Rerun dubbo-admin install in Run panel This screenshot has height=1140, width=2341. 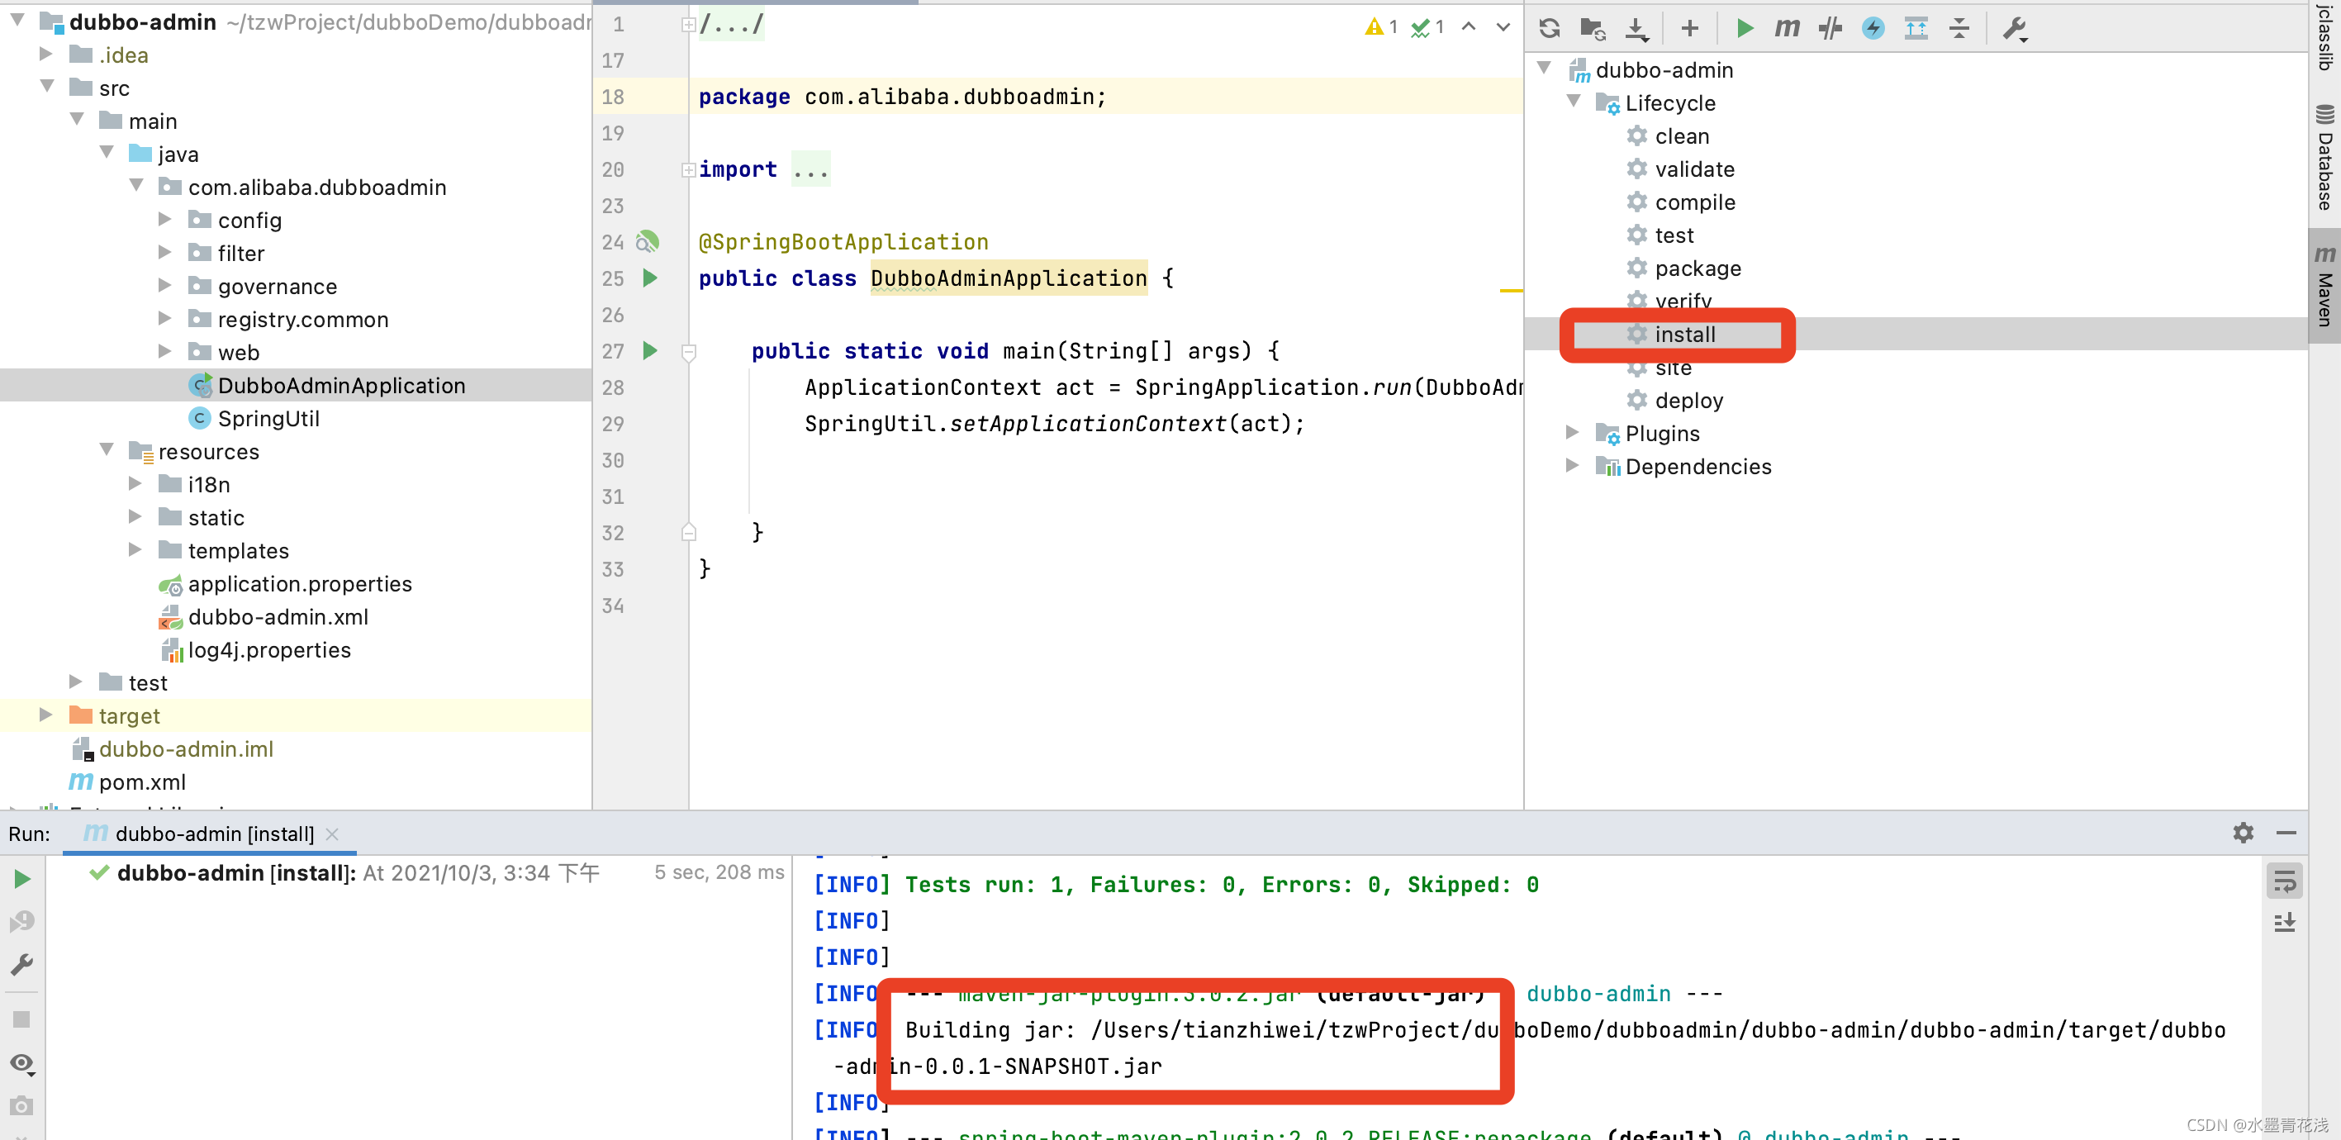pyautogui.click(x=23, y=878)
